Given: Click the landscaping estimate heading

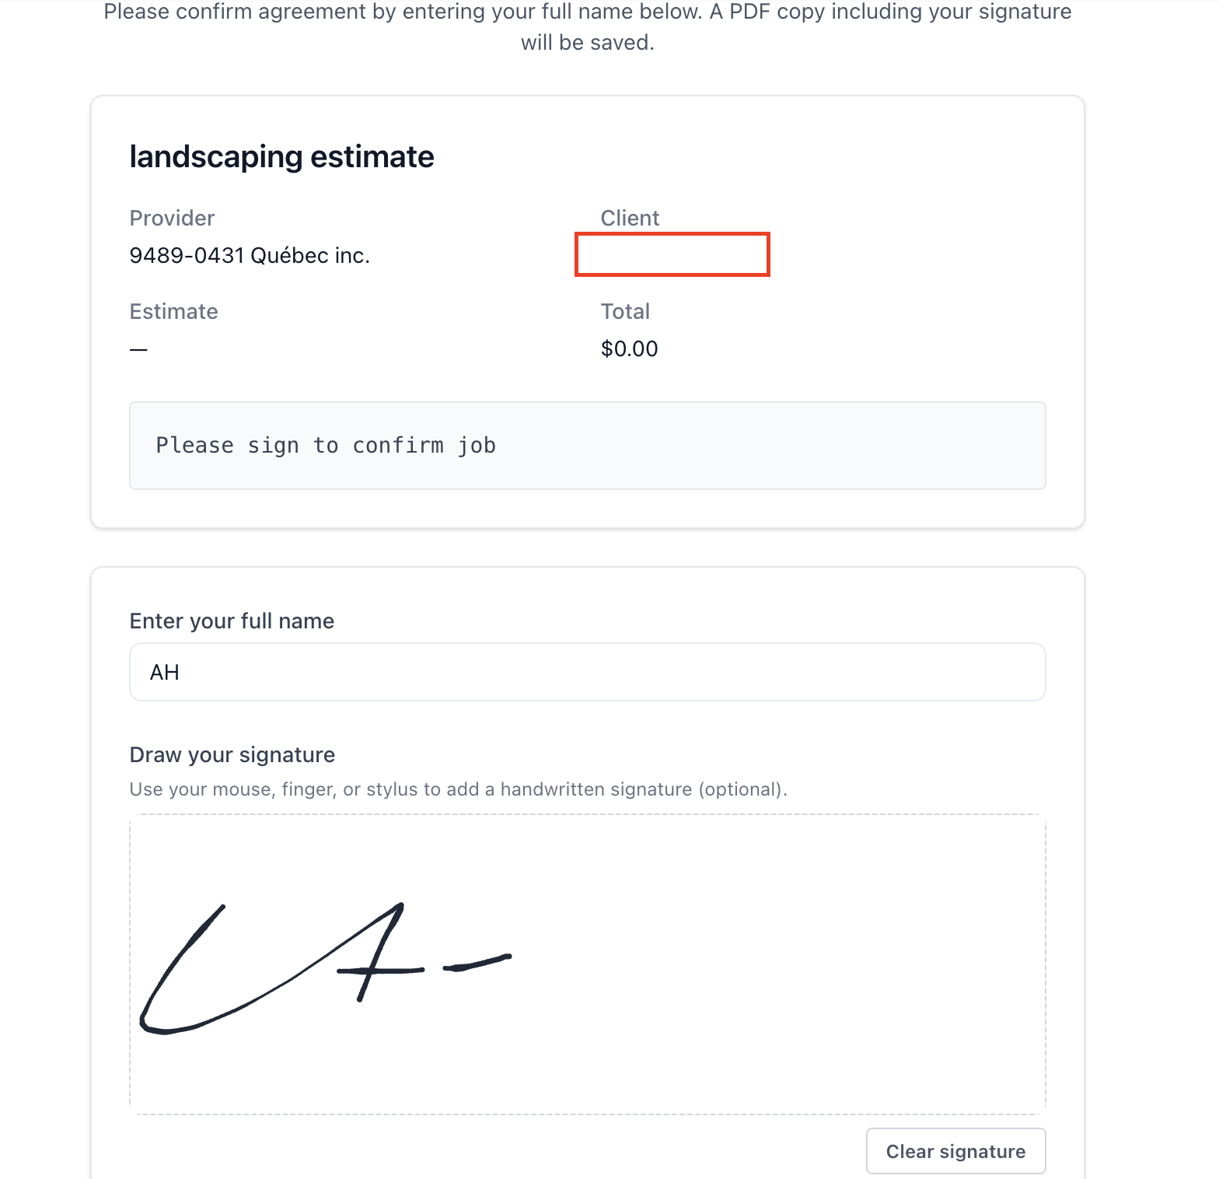Looking at the screenshot, I should pos(282,156).
